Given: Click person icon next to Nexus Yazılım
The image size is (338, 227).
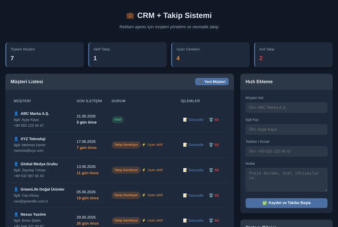Looking at the screenshot, I should tap(16, 214).
